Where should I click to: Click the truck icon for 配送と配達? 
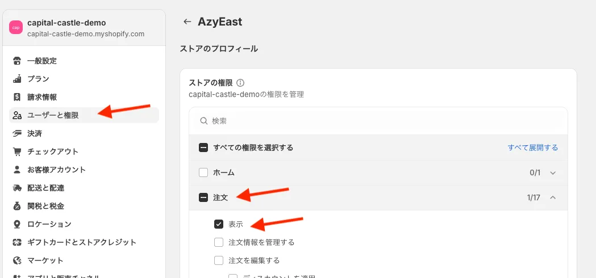(x=17, y=188)
